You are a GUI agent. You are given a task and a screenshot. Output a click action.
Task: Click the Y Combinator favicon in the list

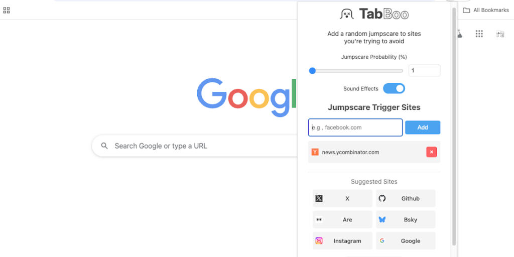(x=315, y=152)
